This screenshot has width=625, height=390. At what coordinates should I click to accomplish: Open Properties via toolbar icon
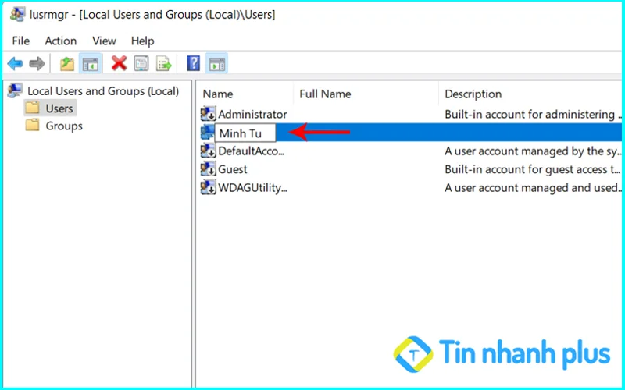tap(141, 64)
